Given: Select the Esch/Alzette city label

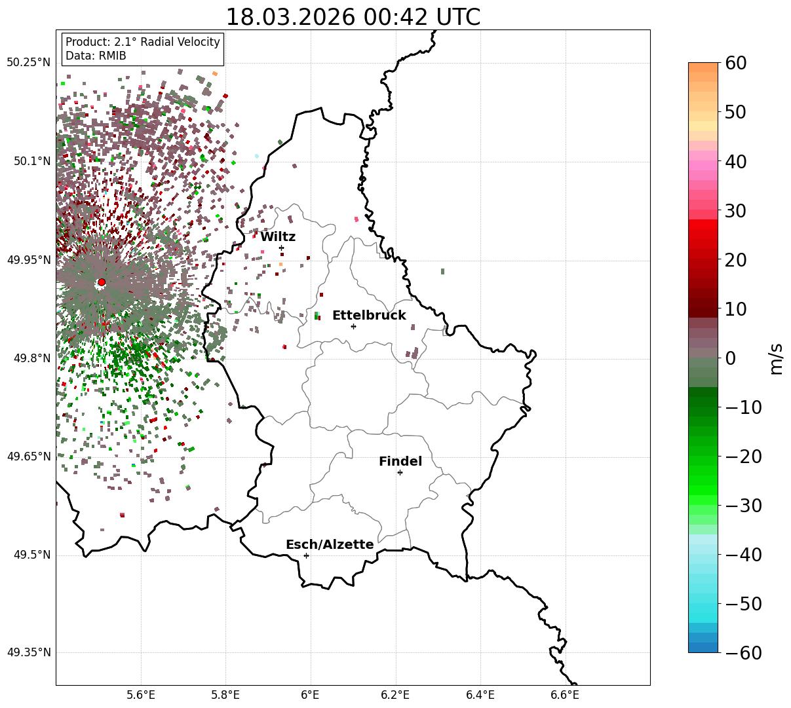Looking at the screenshot, I should [330, 545].
